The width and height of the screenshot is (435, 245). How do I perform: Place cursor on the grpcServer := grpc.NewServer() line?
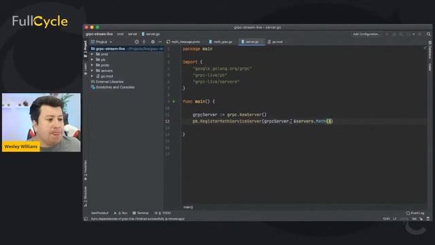230,114
